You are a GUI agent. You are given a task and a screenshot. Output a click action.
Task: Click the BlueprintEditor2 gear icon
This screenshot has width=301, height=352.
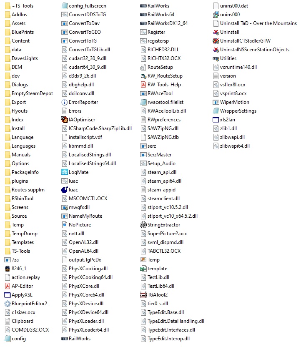tap(8, 304)
